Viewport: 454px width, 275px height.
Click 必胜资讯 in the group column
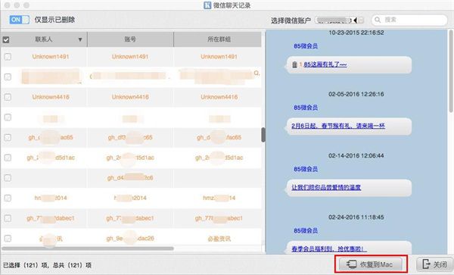coord(219,239)
